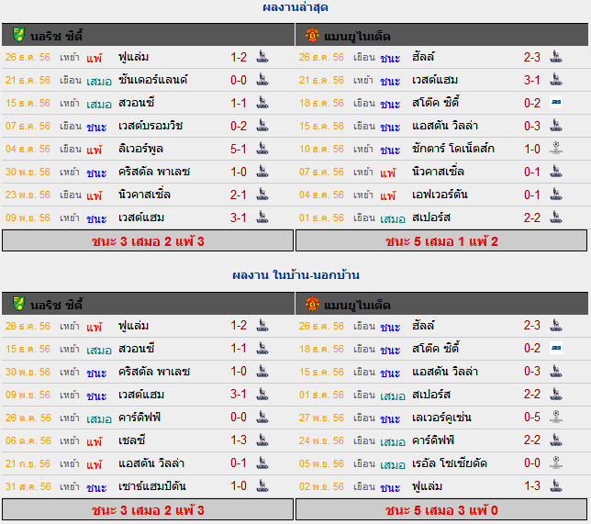Click the '1-0' score beside ชัคตาร์ โดเน็ตส์ก
Image resolution: width=591 pixels, height=524 pixels.
(532, 149)
